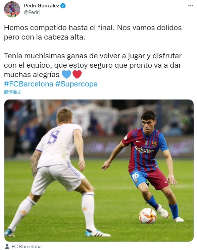197x250 pixels.
Task: Click the number 16 on the shorts
Action: tap(135, 176)
